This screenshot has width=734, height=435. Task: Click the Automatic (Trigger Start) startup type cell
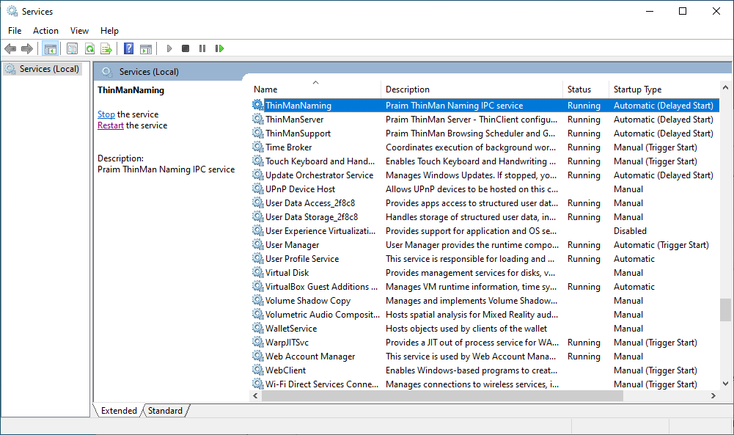[x=661, y=244]
